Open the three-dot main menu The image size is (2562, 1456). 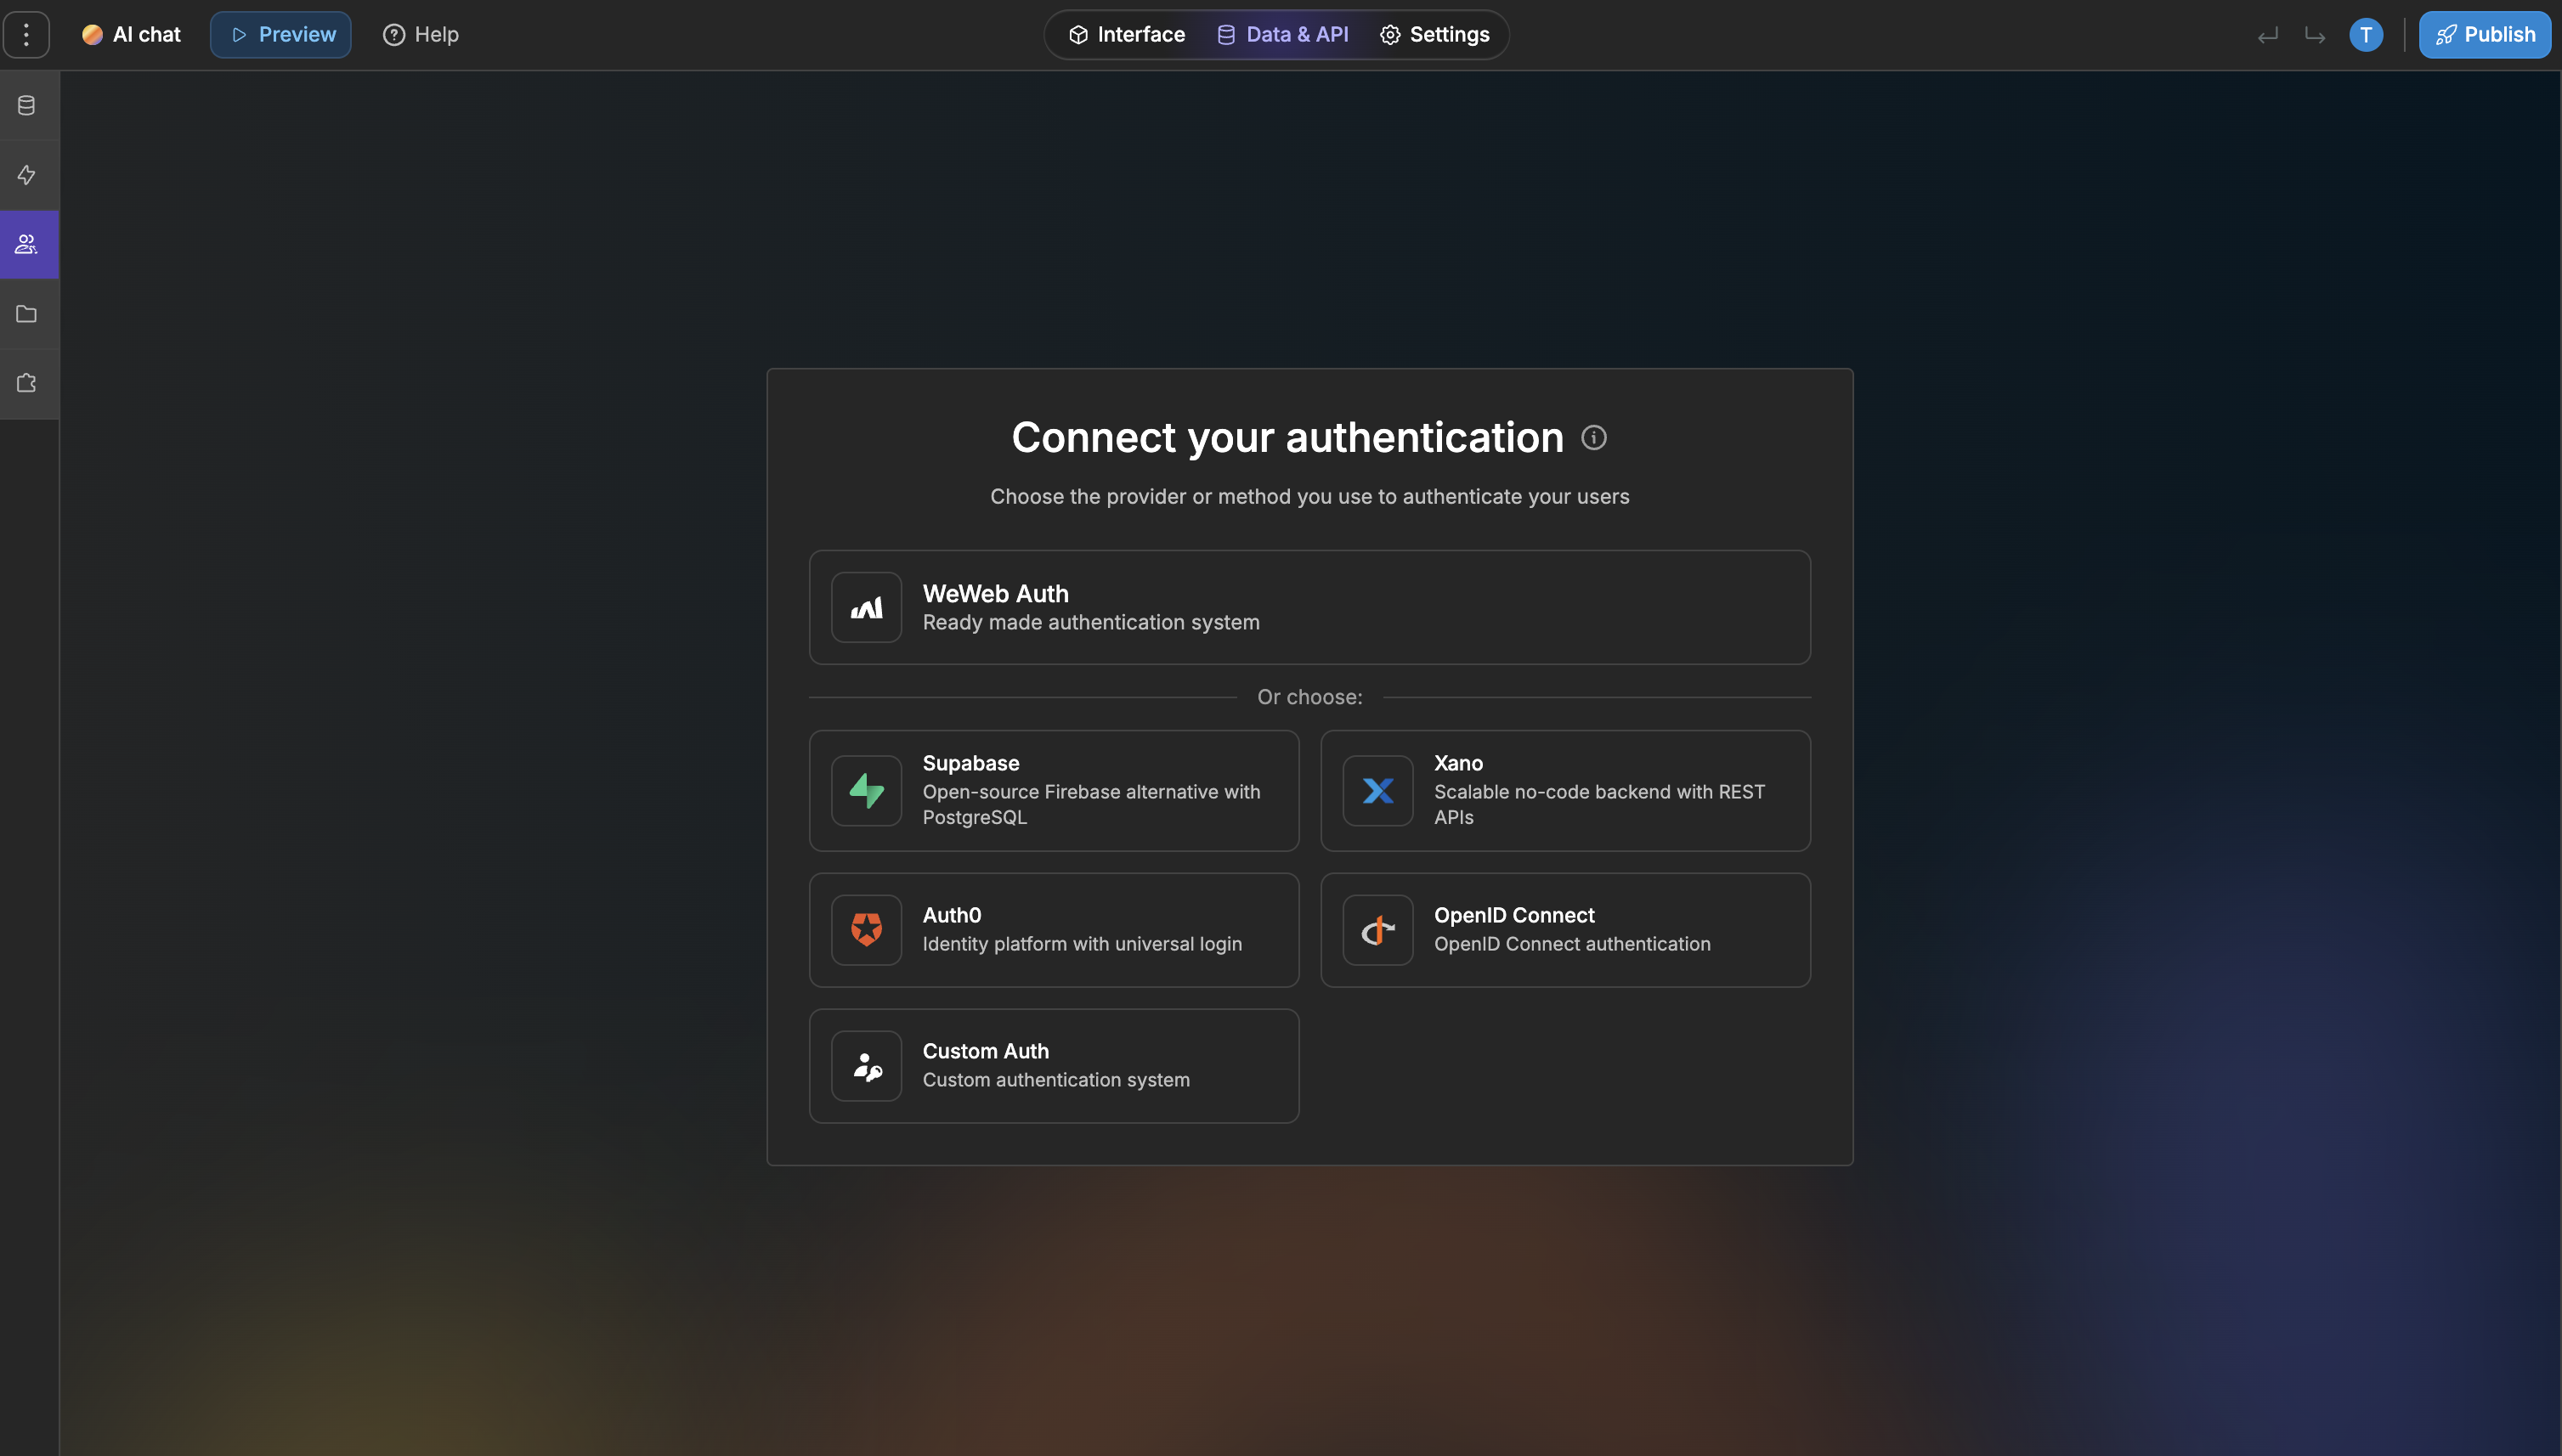pos(26,35)
